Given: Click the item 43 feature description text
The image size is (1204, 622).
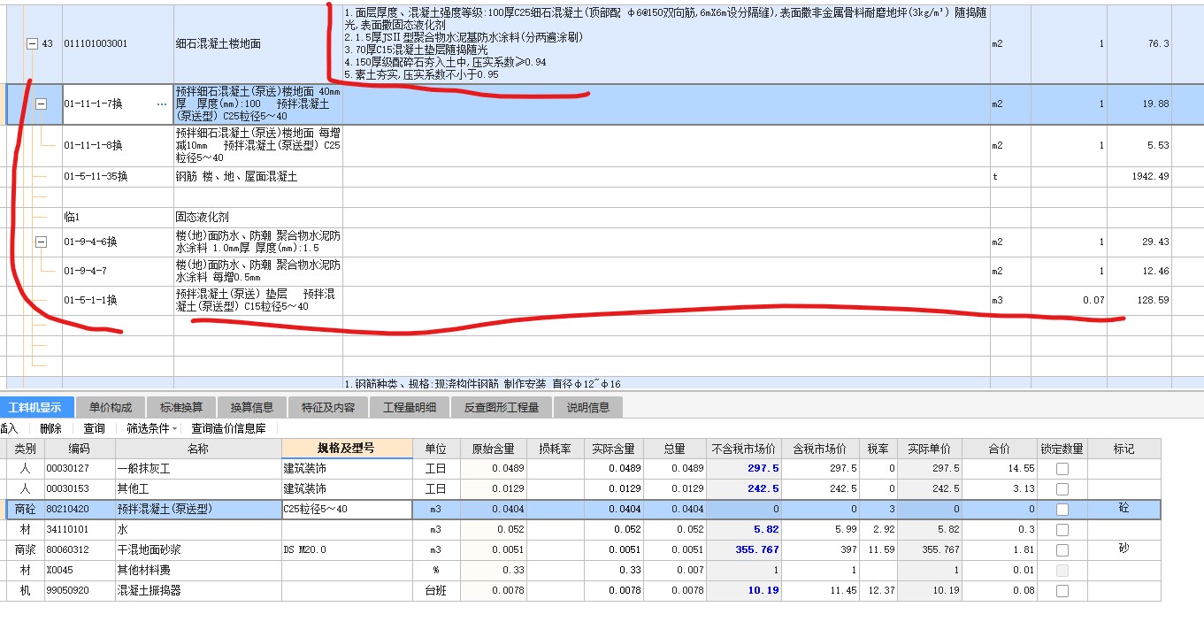Looking at the screenshot, I should click(x=665, y=43).
